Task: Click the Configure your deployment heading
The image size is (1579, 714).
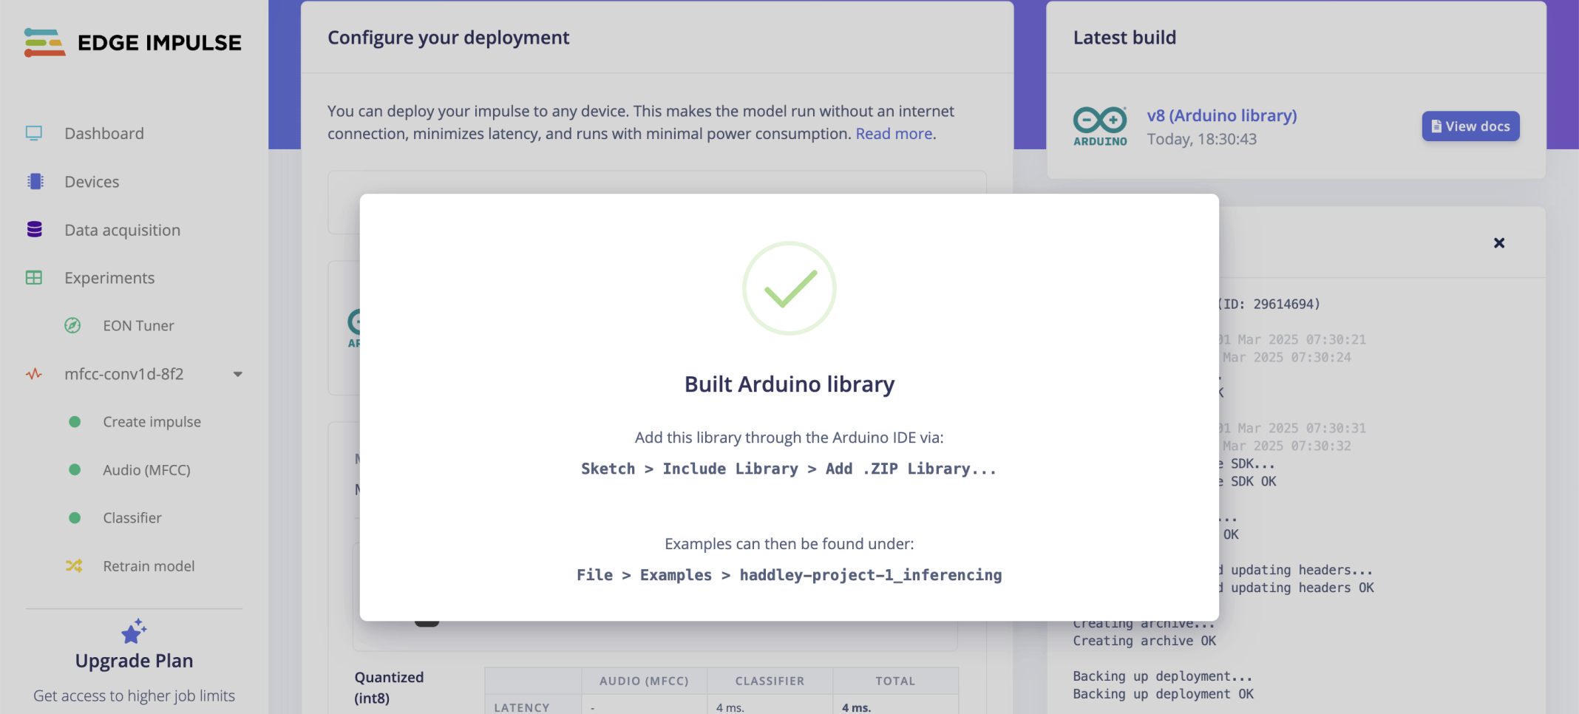Action: (448, 38)
